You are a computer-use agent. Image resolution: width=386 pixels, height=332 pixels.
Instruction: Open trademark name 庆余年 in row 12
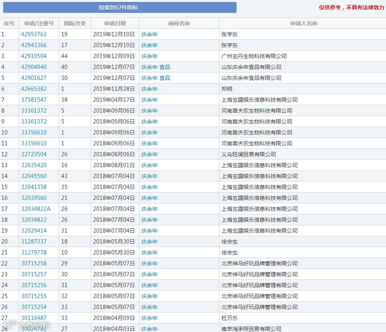(x=149, y=154)
